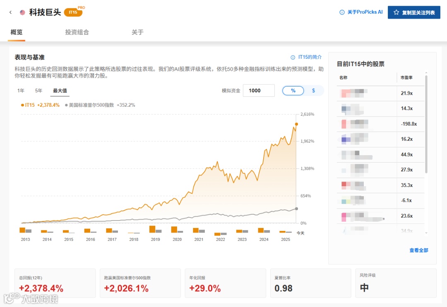Click the 科技巨头 page title
This screenshot has width=447, height=307.
(45, 12)
